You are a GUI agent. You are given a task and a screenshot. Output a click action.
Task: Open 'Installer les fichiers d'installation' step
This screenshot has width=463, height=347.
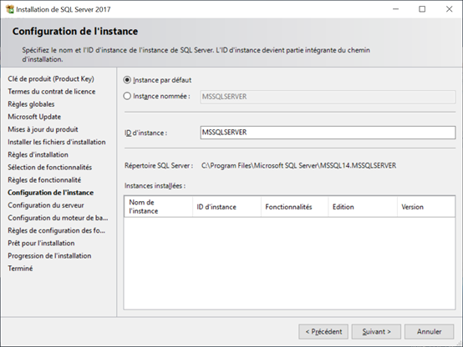pos(56,142)
